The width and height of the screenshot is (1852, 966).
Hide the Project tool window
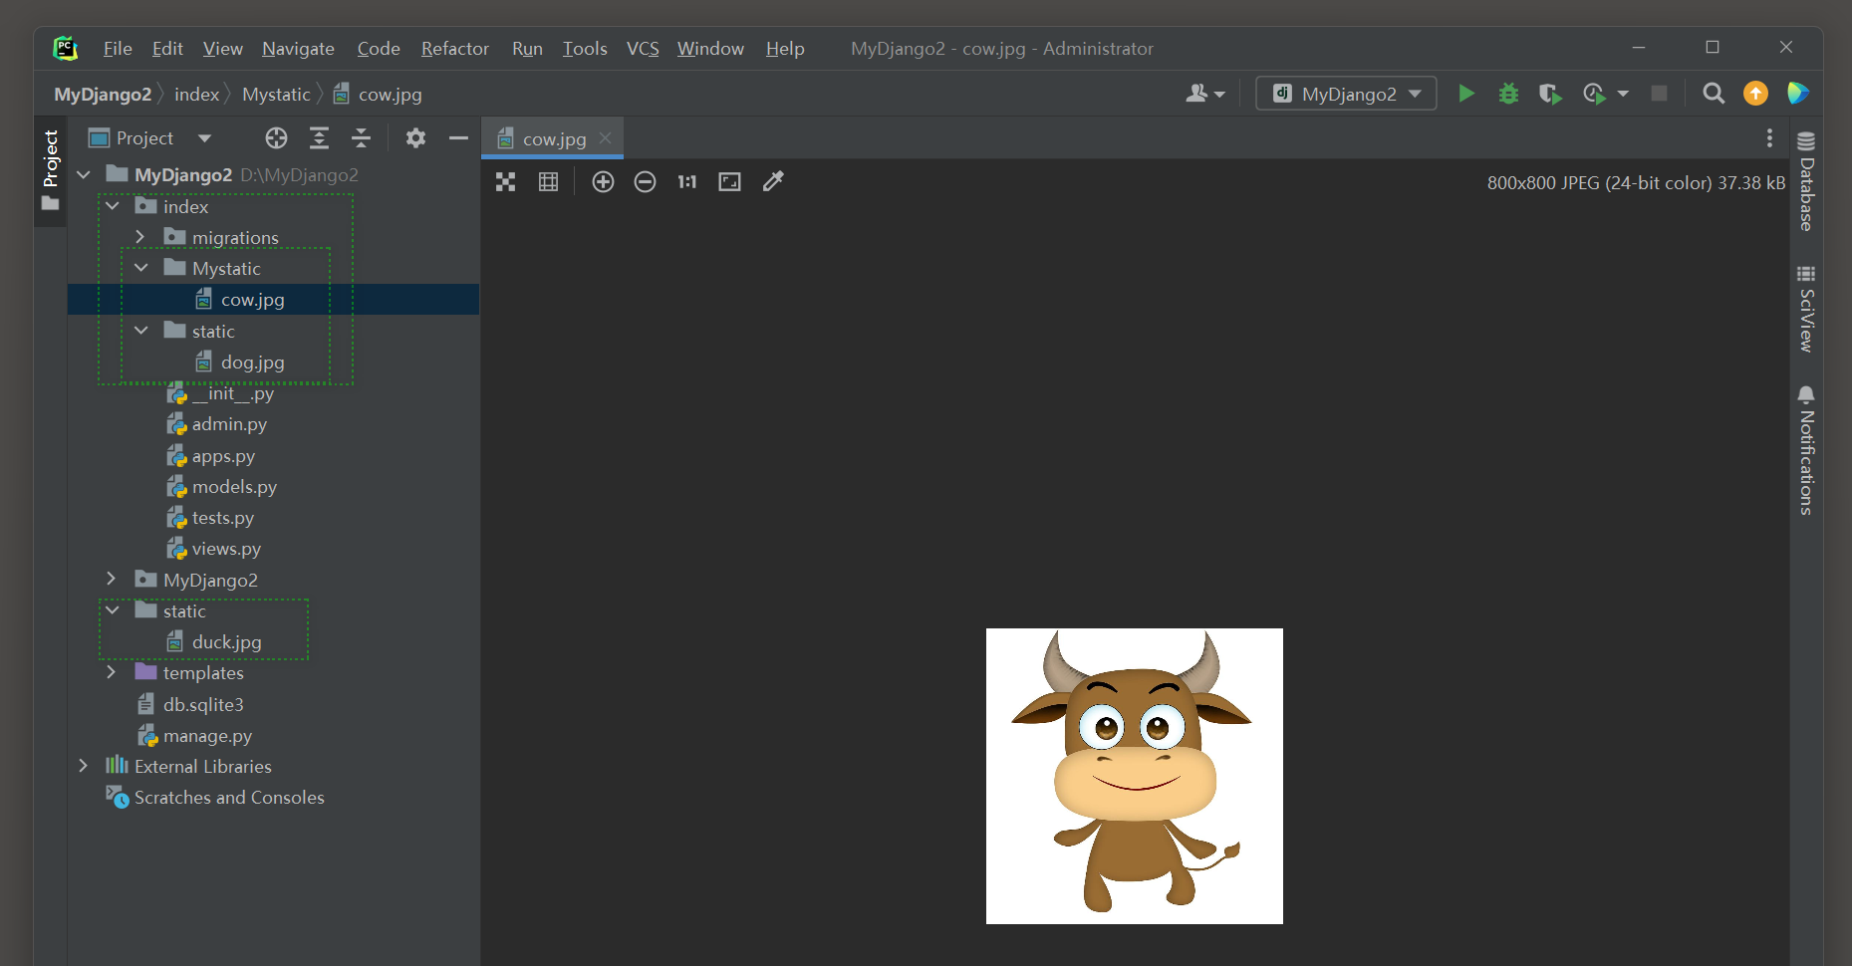coord(458,138)
